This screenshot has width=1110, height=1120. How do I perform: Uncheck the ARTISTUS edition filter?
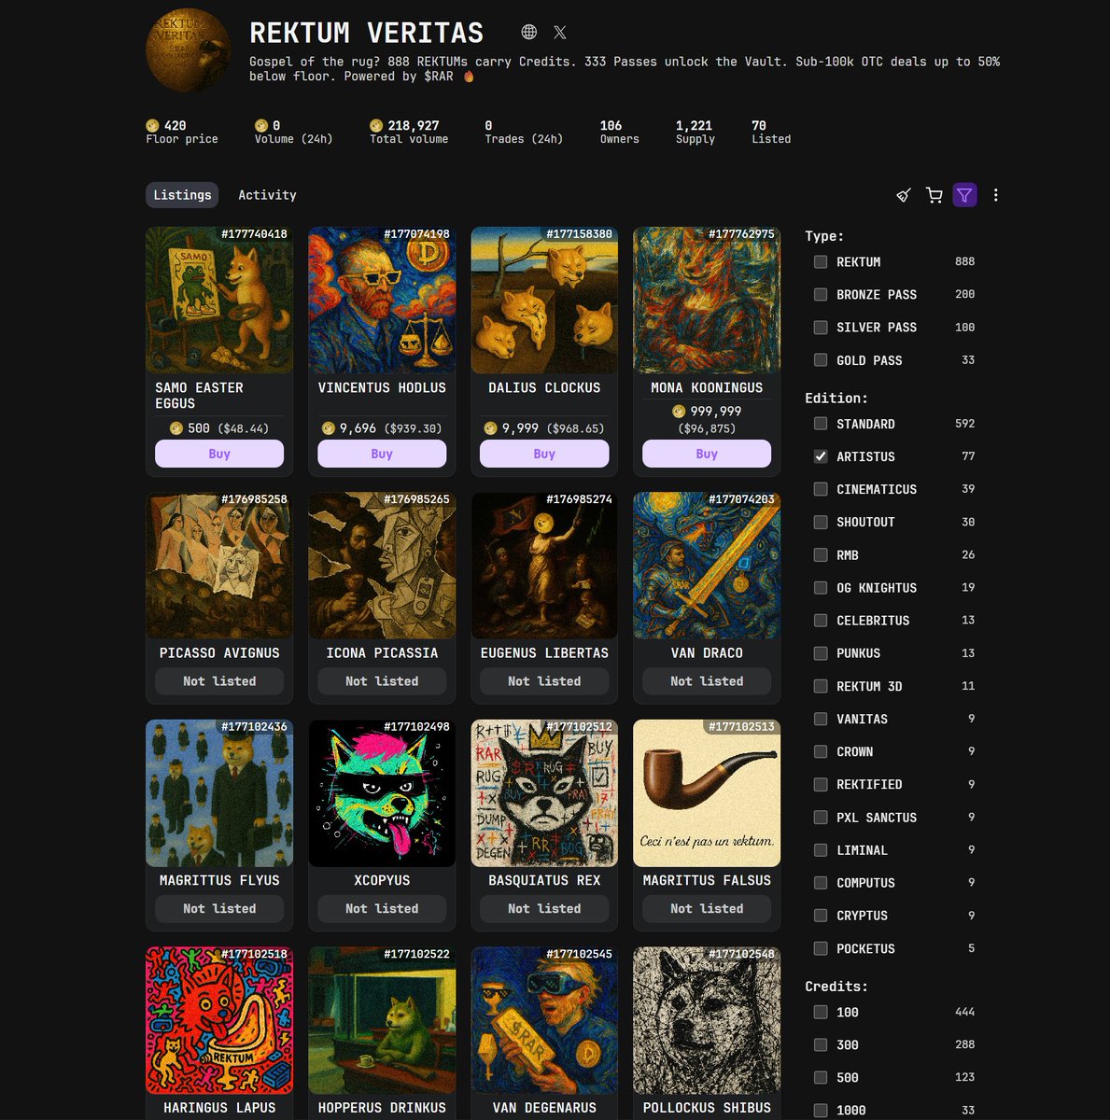(x=821, y=456)
